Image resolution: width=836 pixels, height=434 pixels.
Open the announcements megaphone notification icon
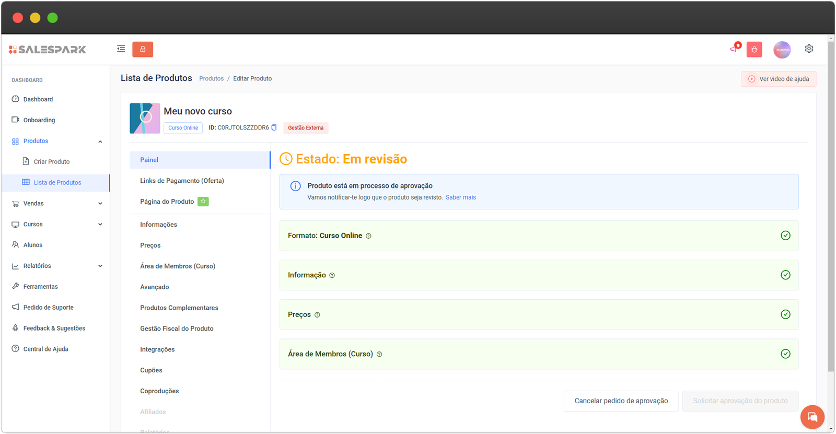click(734, 49)
